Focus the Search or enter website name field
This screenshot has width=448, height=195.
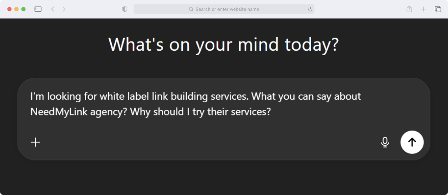[224, 9]
